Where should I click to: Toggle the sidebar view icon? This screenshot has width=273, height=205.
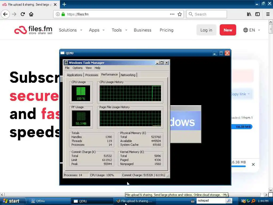[x=258, y=14]
